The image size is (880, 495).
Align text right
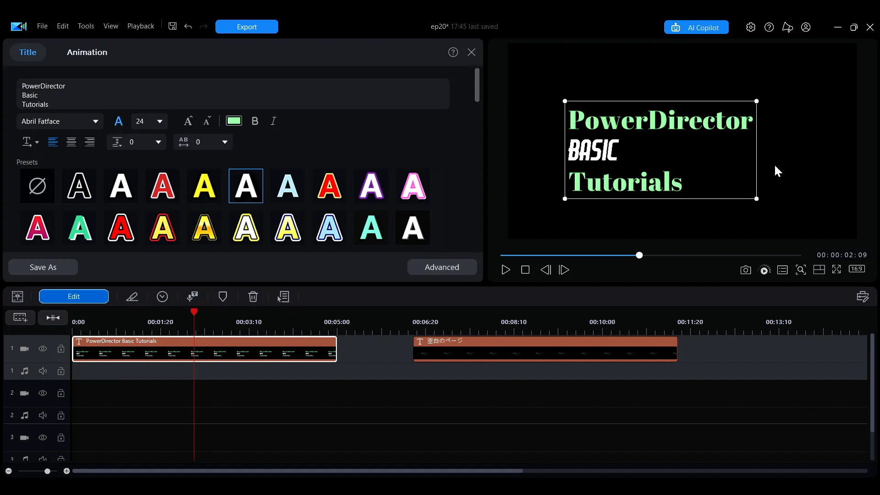[x=90, y=142]
